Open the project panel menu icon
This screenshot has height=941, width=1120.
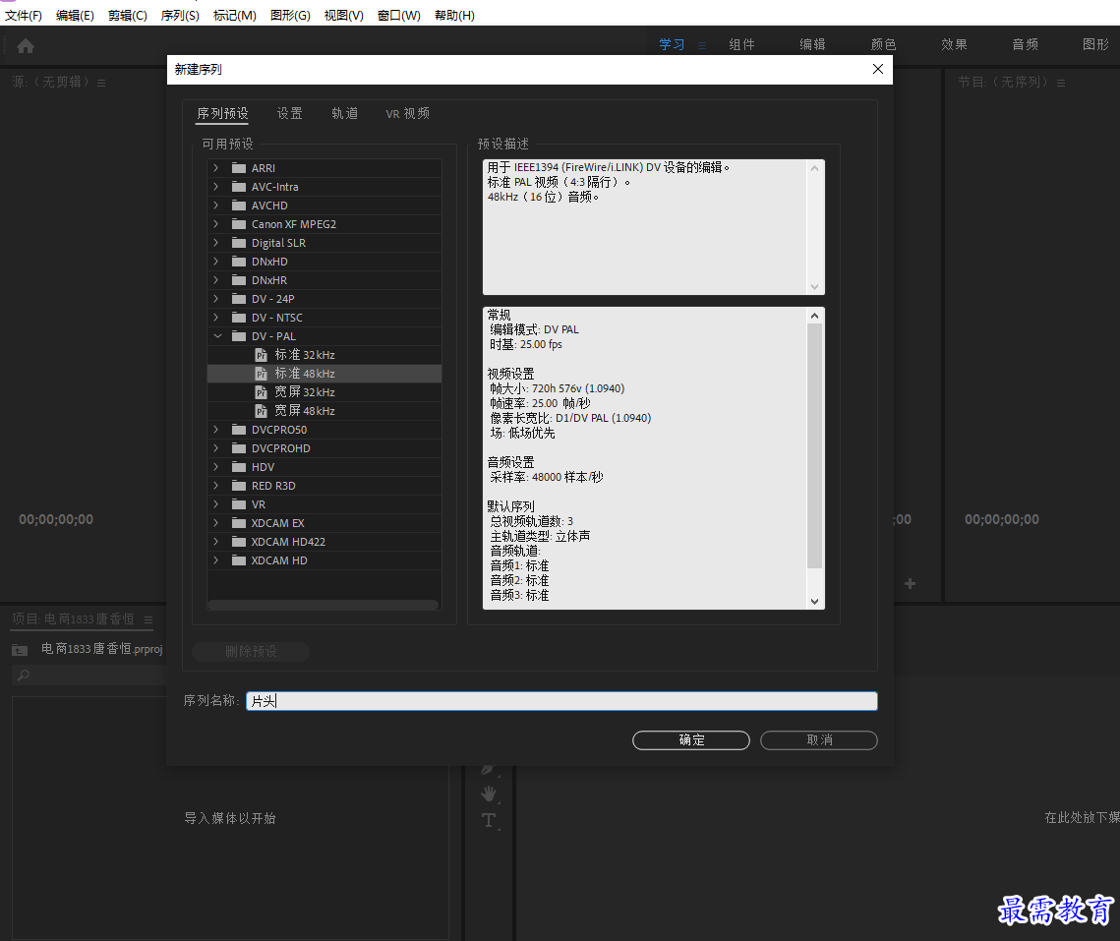pos(148,619)
